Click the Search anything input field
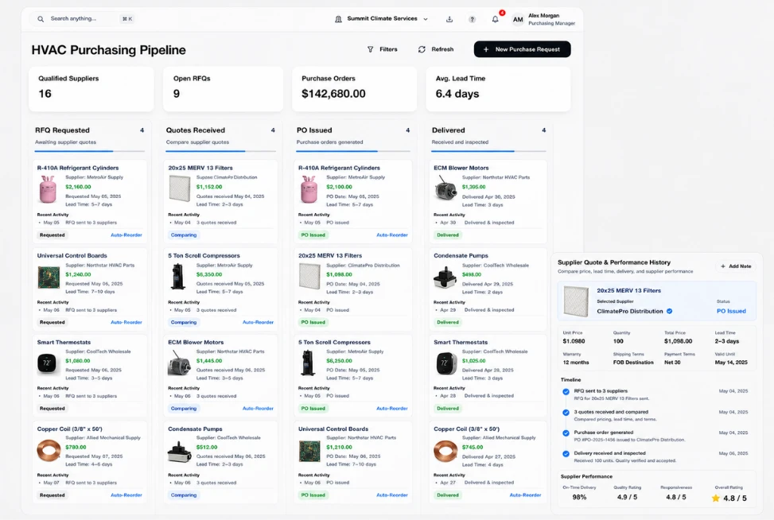Screen dimensions: 774x520 pyautogui.click(x=84, y=19)
